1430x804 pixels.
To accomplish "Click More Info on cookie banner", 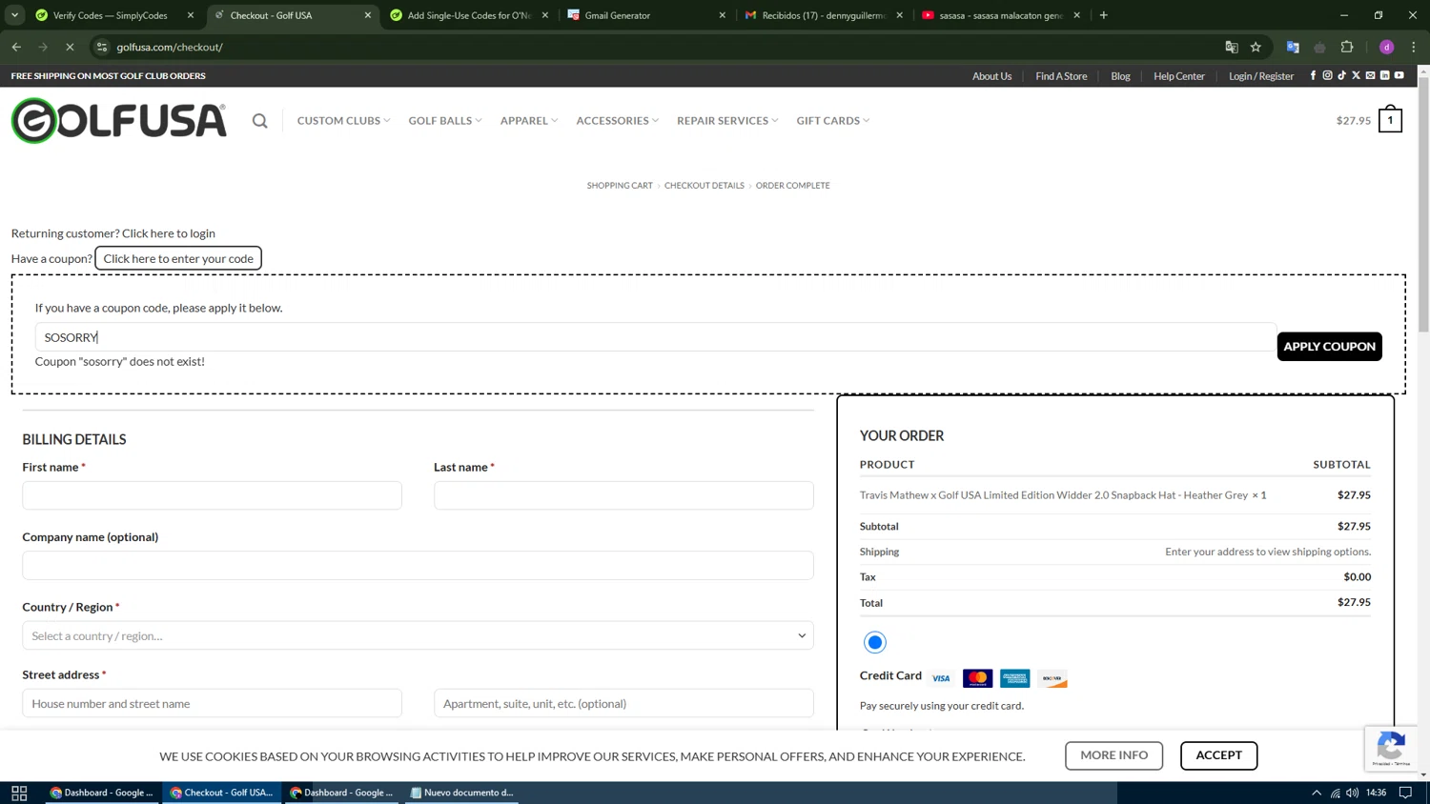I will [x=1113, y=755].
